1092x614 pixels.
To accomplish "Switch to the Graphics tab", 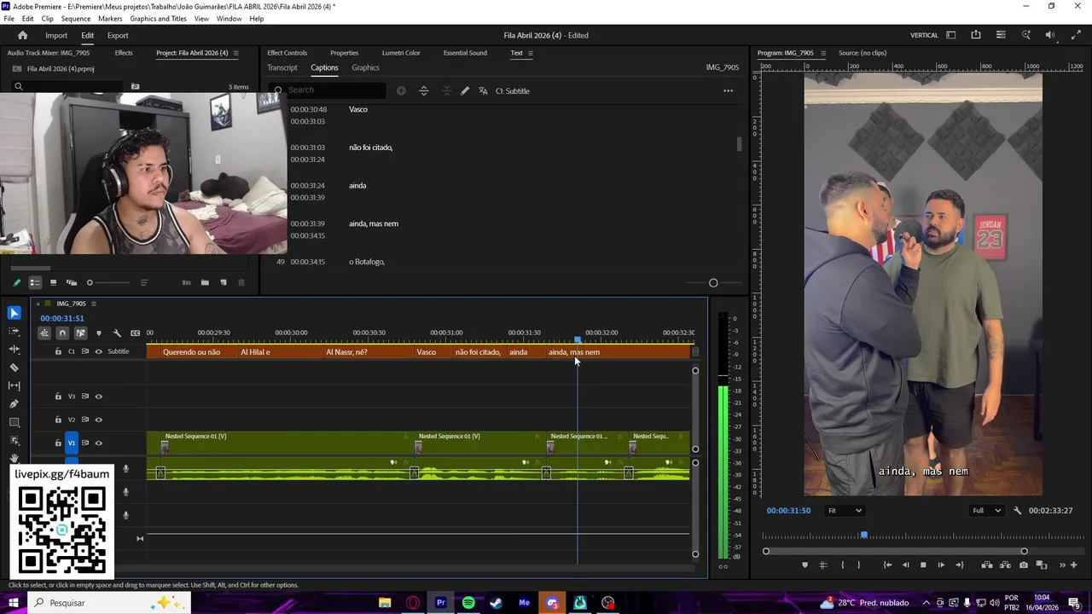I will [x=365, y=67].
